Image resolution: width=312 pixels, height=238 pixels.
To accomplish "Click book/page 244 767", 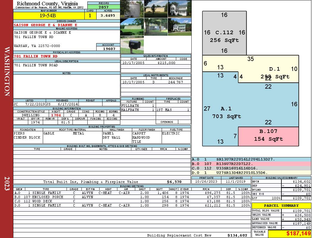I will [x=176, y=82].
